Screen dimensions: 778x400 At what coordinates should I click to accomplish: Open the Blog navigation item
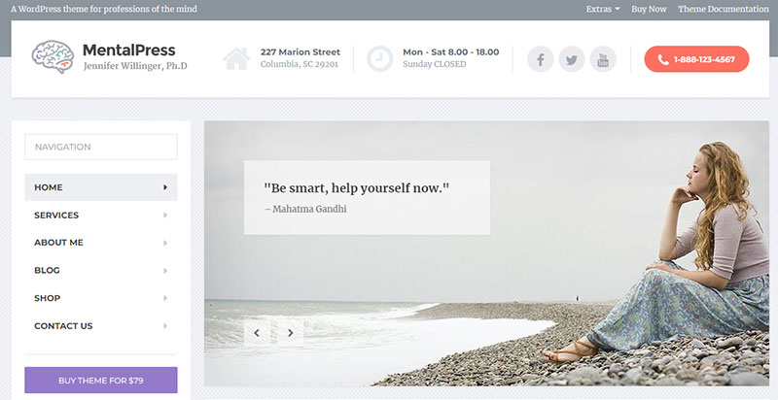click(x=101, y=270)
